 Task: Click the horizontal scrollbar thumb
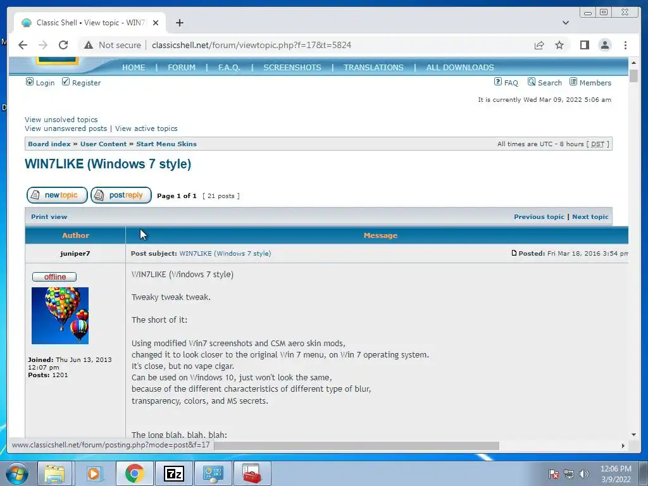(x=356, y=445)
